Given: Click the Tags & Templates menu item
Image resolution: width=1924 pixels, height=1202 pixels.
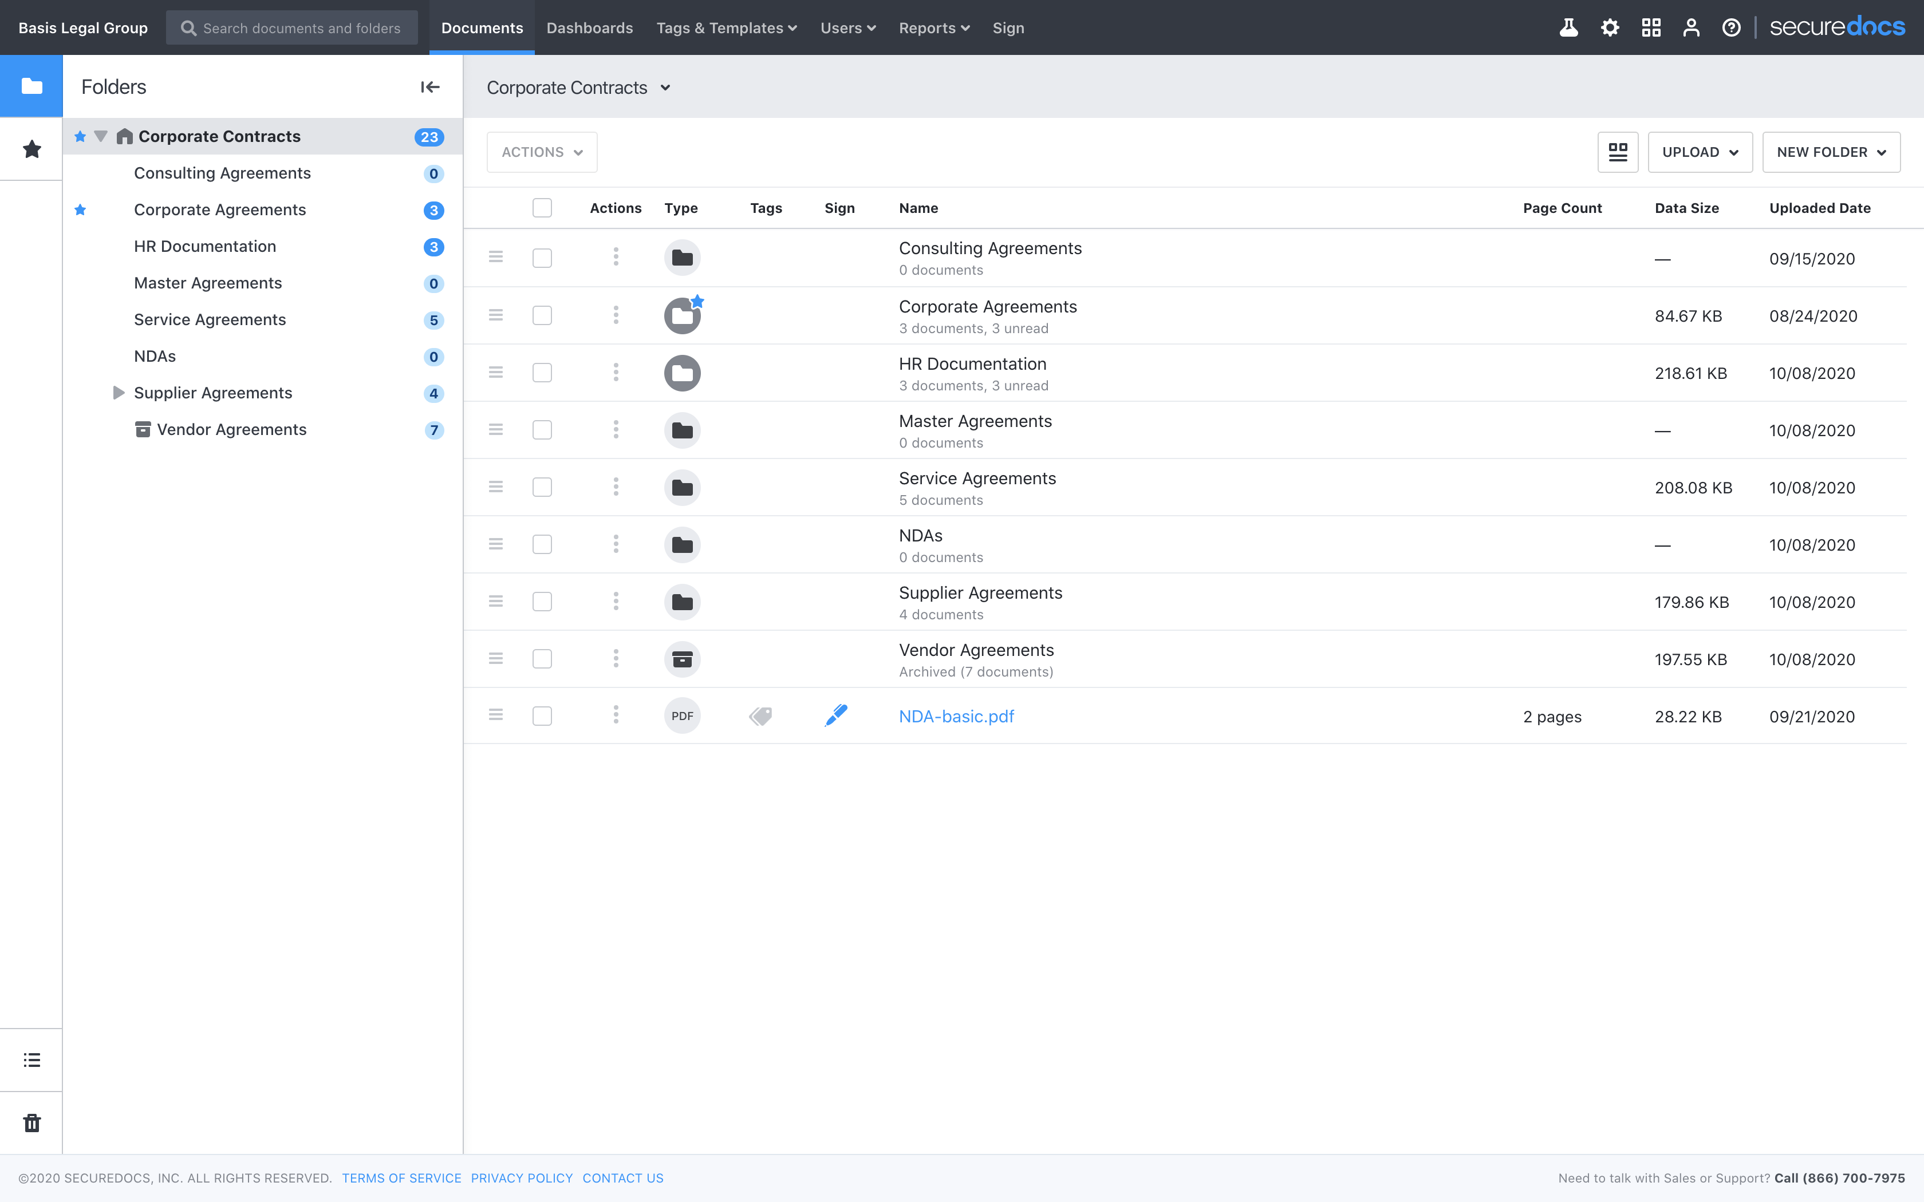Looking at the screenshot, I should [726, 27].
